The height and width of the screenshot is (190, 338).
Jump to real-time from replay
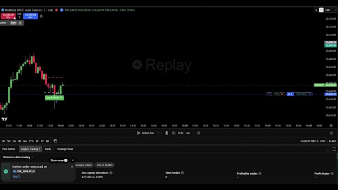point(198,133)
